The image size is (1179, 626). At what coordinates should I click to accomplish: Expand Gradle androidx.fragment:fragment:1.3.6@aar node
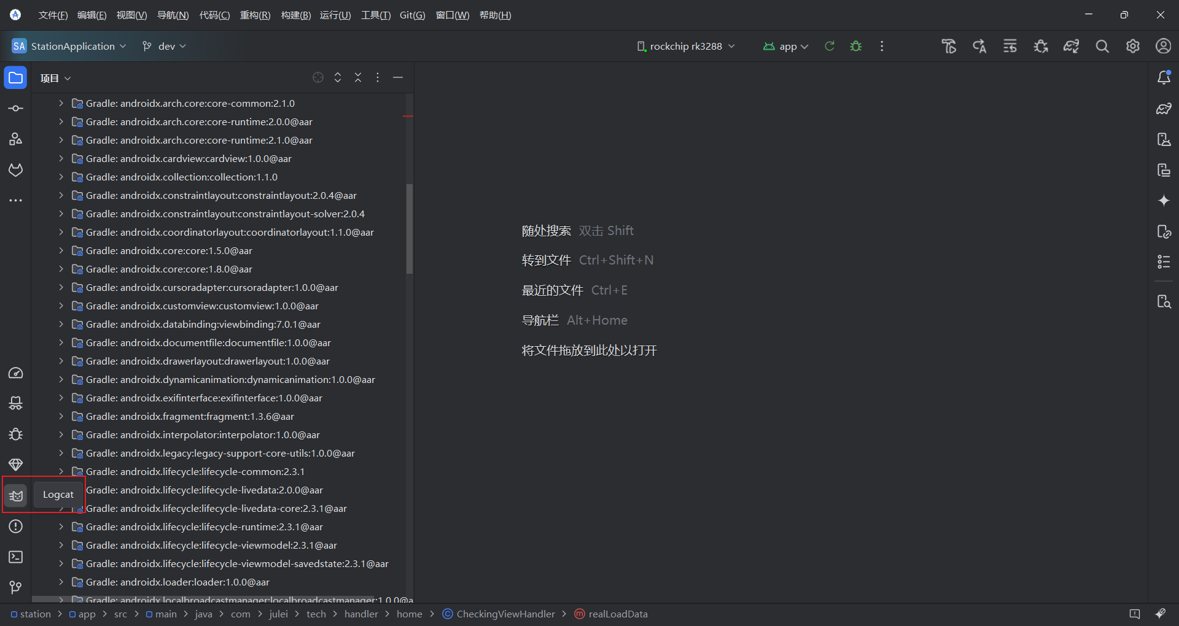click(61, 416)
